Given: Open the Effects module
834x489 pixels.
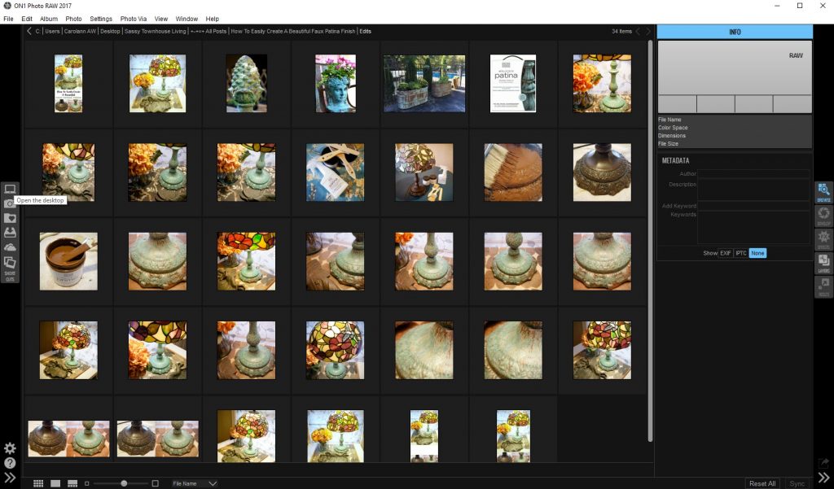Looking at the screenshot, I should click(x=823, y=238).
